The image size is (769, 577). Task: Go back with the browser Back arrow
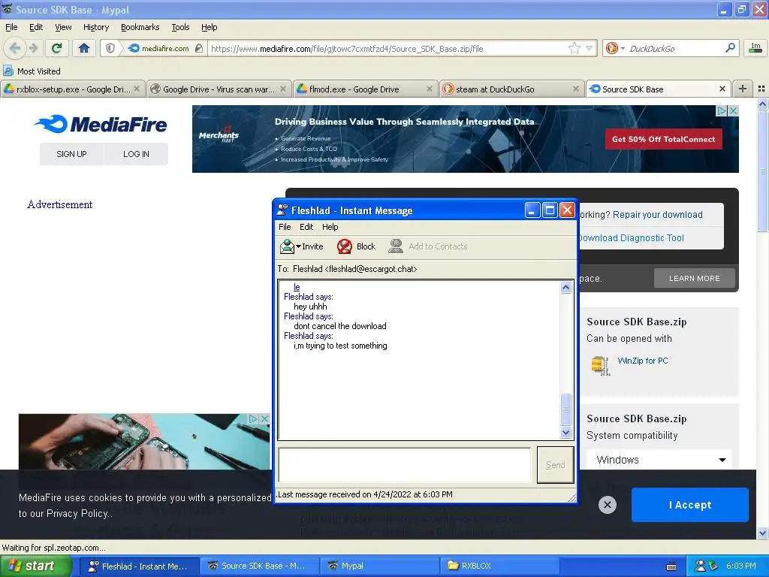click(x=15, y=48)
